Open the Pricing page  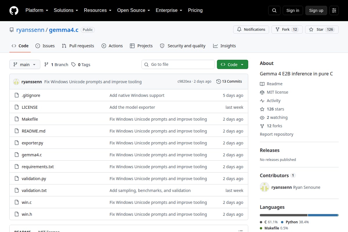(195, 10)
